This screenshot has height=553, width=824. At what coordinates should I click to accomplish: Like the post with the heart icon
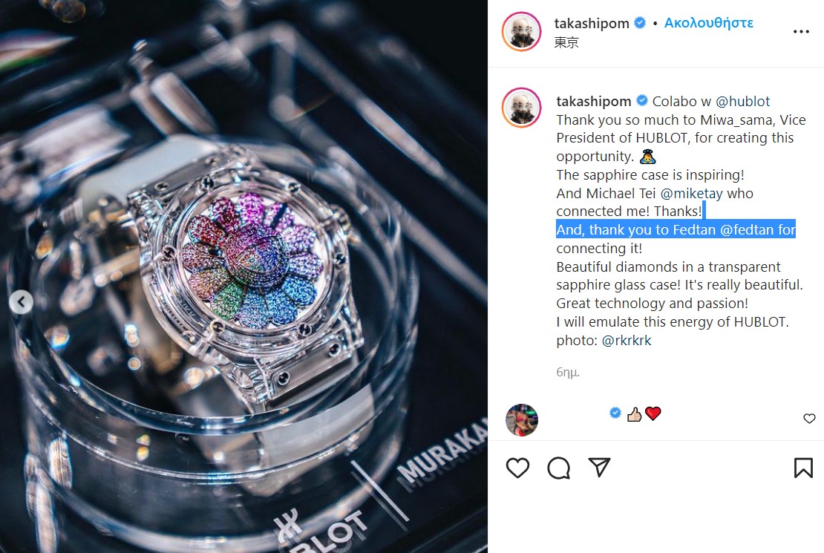[x=517, y=468]
